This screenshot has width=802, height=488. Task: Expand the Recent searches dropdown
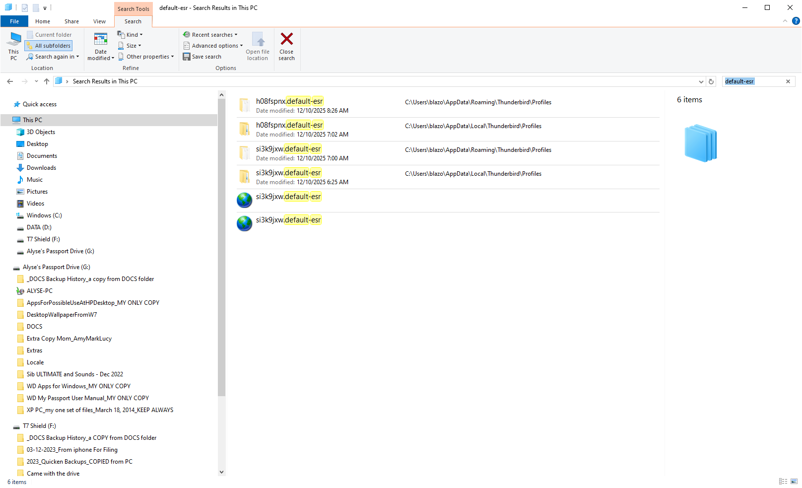(x=210, y=35)
